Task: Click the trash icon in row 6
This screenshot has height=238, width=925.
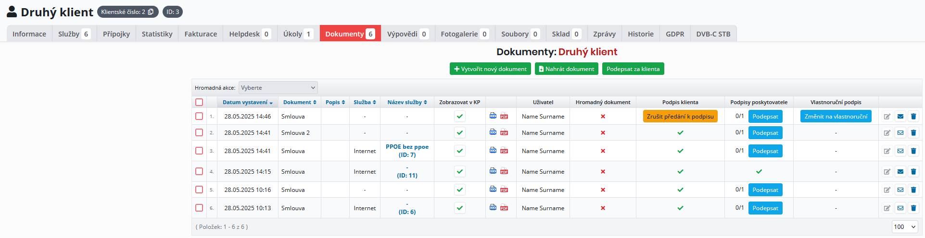Action: 913,208
